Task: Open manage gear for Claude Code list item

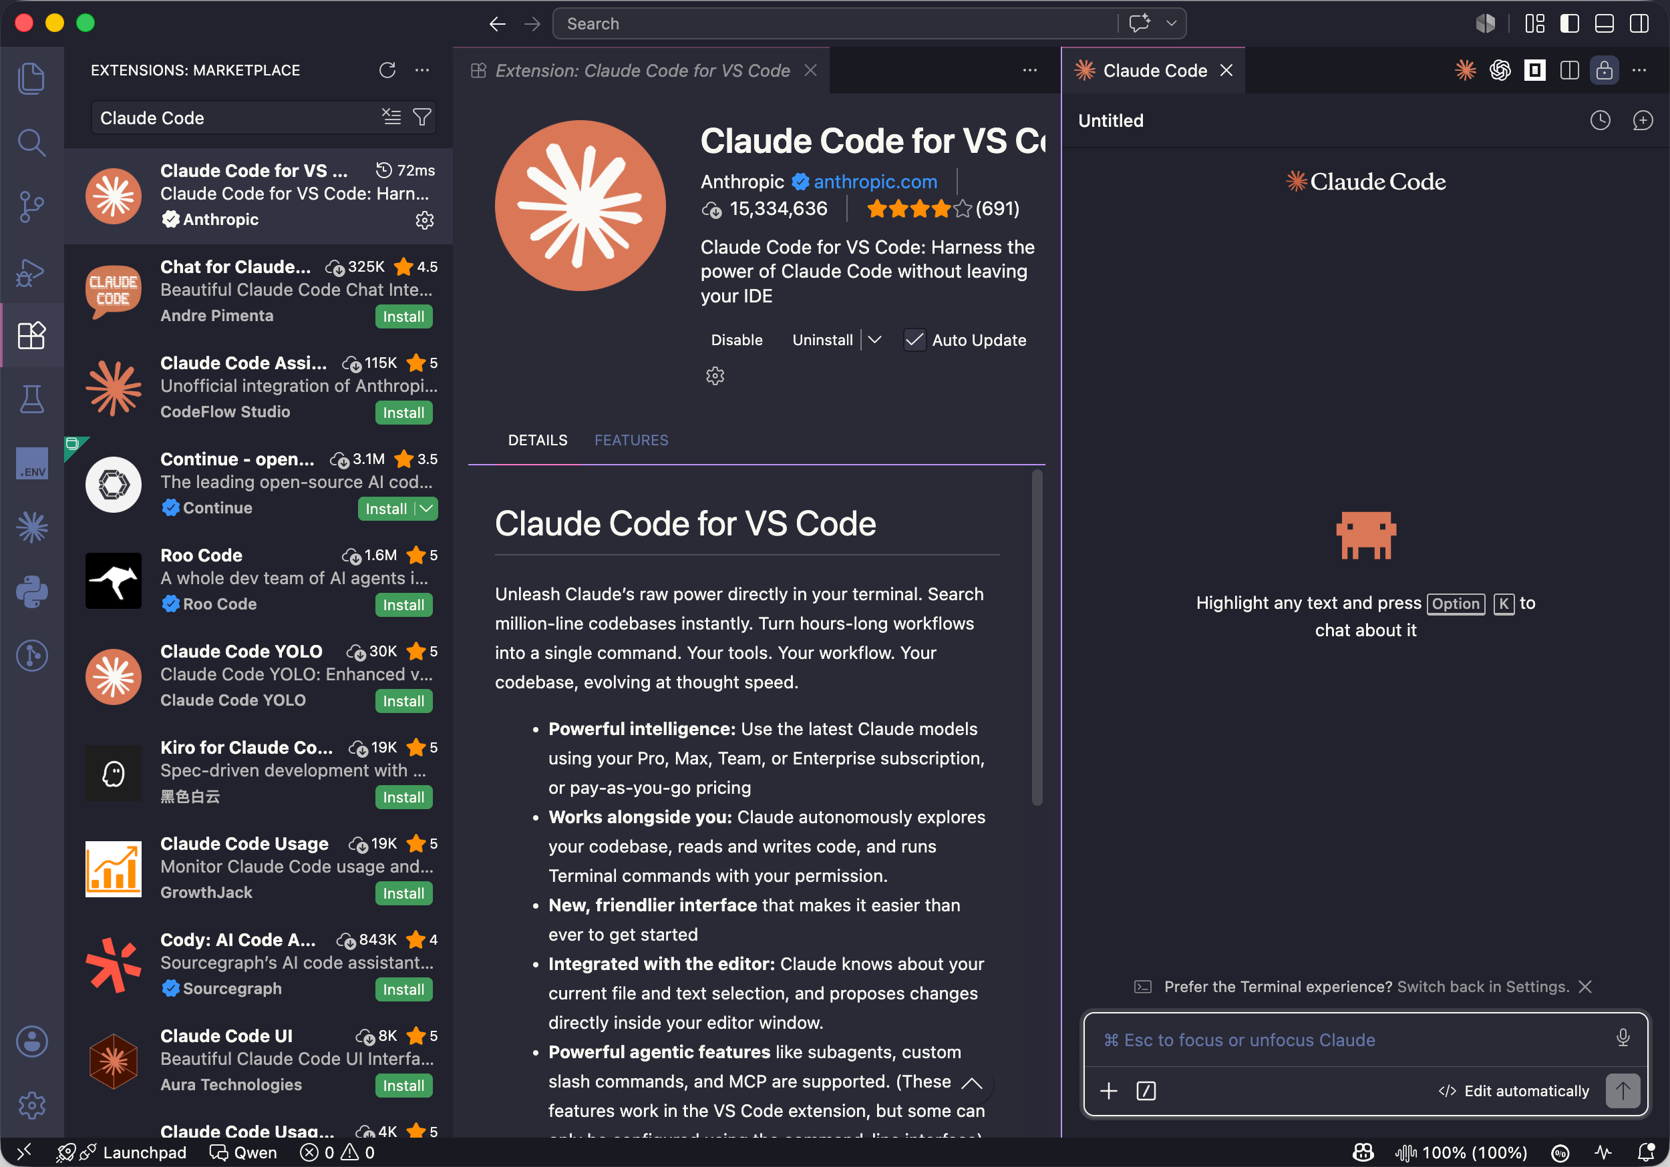Action: [425, 220]
